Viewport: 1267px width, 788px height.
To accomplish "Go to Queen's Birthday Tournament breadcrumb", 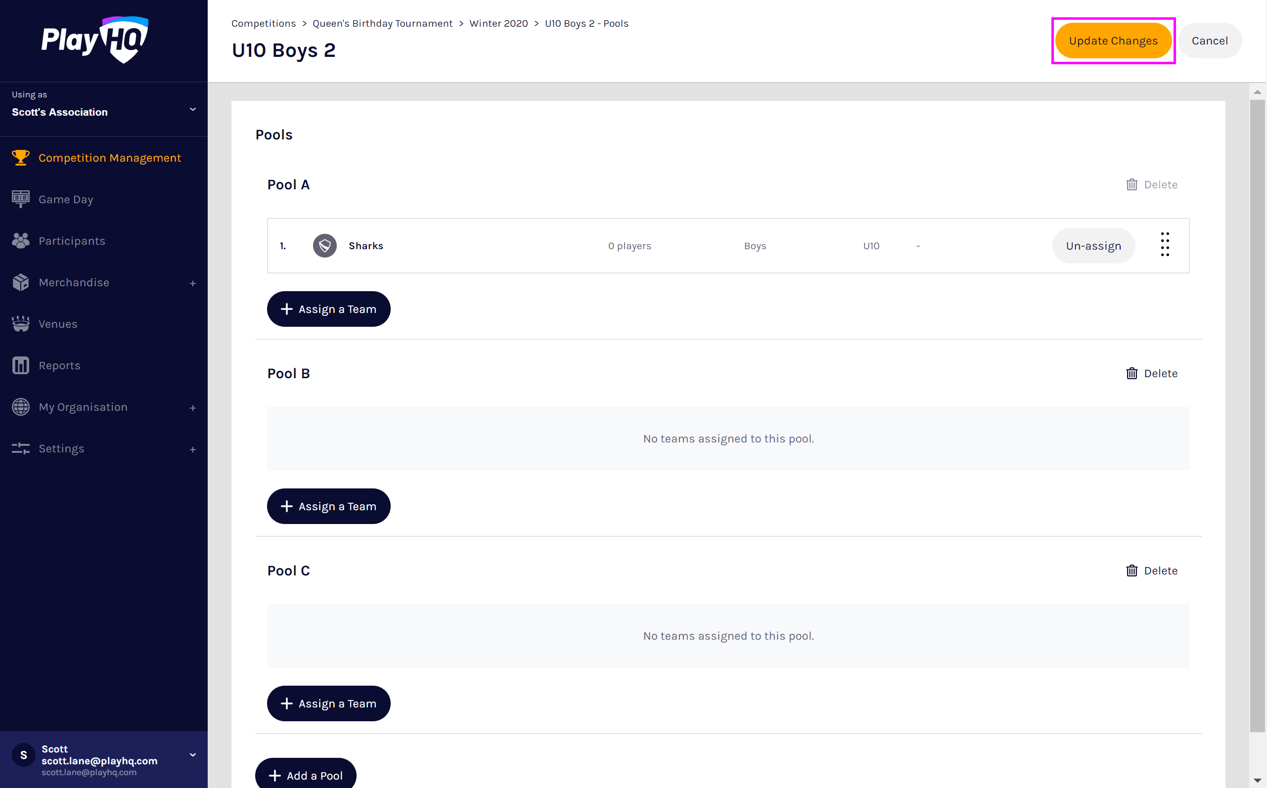I will 382,23.
